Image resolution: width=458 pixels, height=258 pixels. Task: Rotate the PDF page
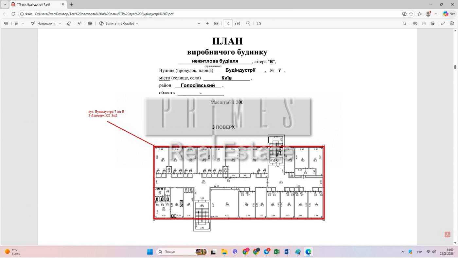tap(248, 24)
